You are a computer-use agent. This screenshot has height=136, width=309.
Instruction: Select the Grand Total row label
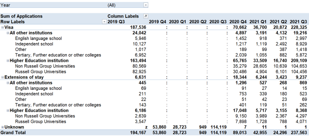point(13,133)
